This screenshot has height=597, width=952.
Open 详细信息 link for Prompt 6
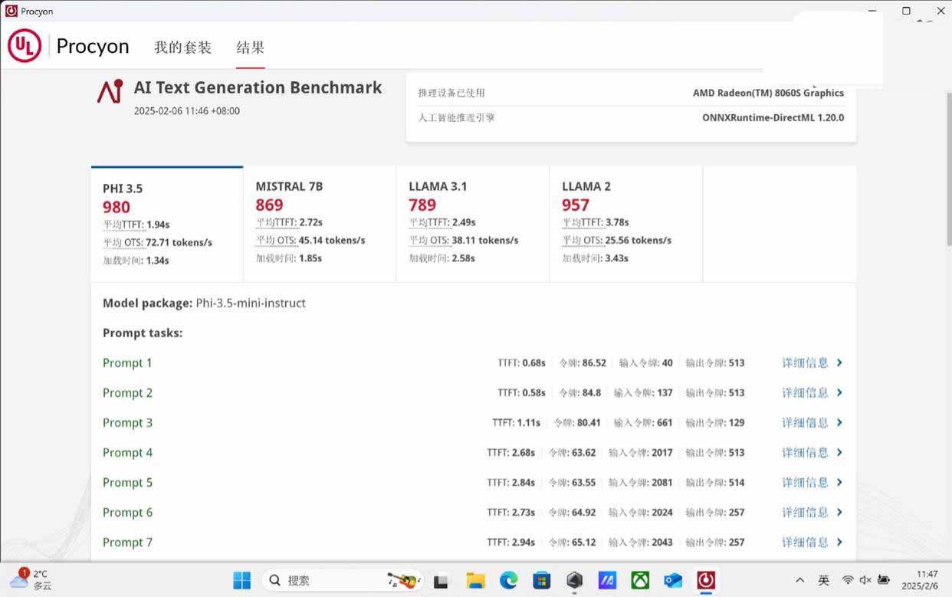[805, 512]
